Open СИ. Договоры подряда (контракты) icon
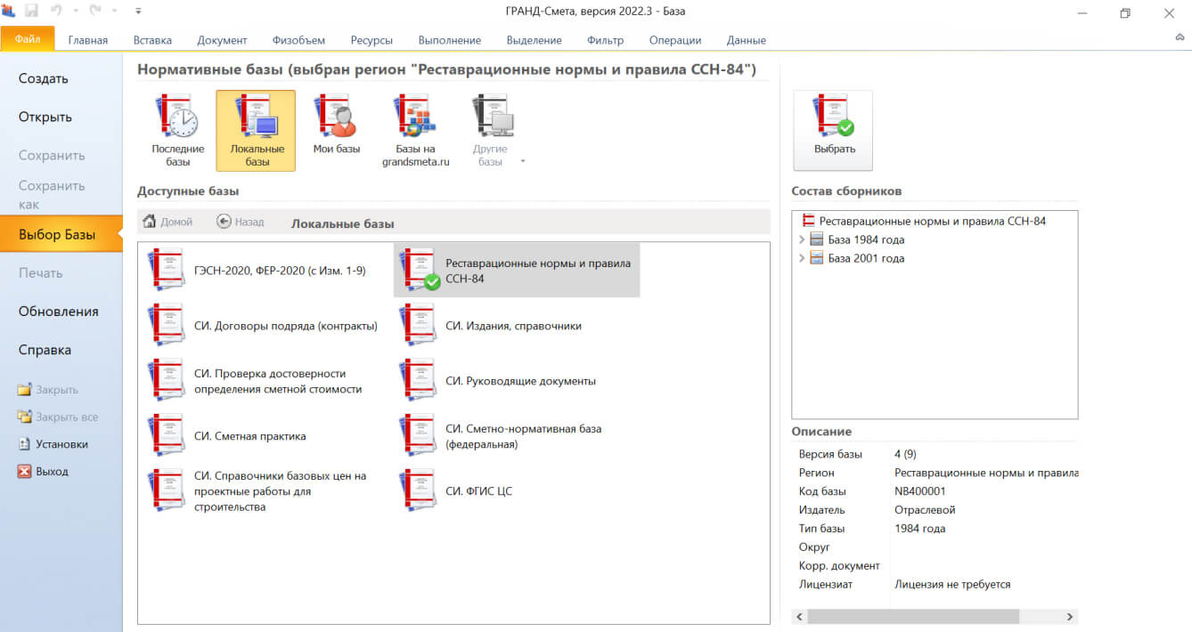 click(x=167, y=326)
